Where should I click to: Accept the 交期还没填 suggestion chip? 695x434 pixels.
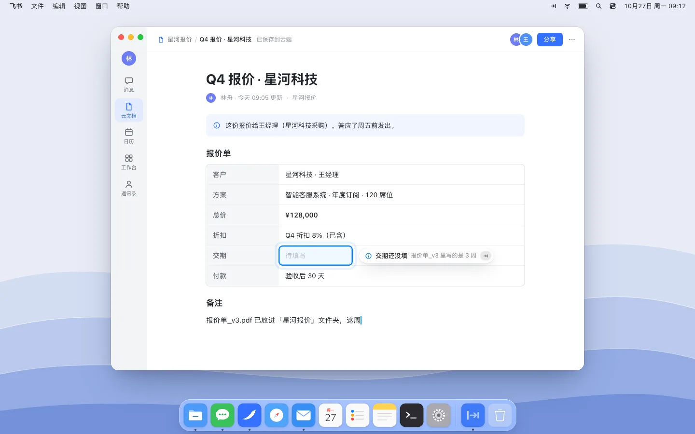(427, 256)
